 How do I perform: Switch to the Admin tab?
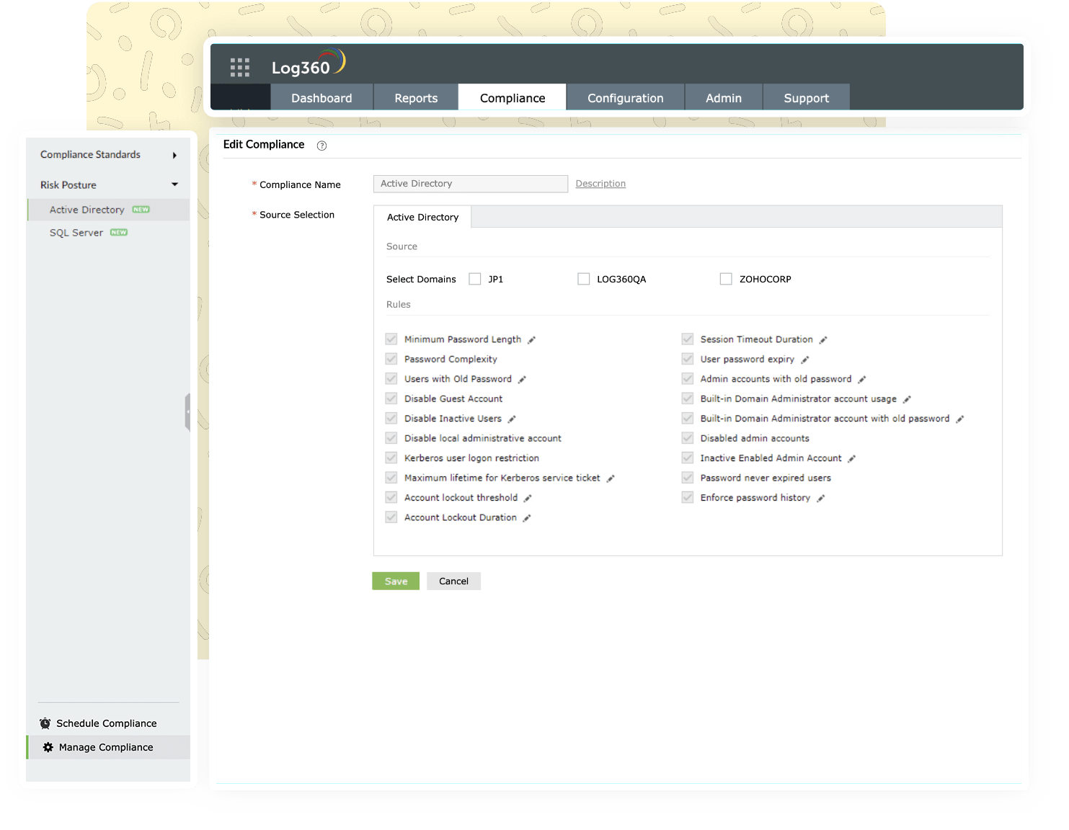724,97
